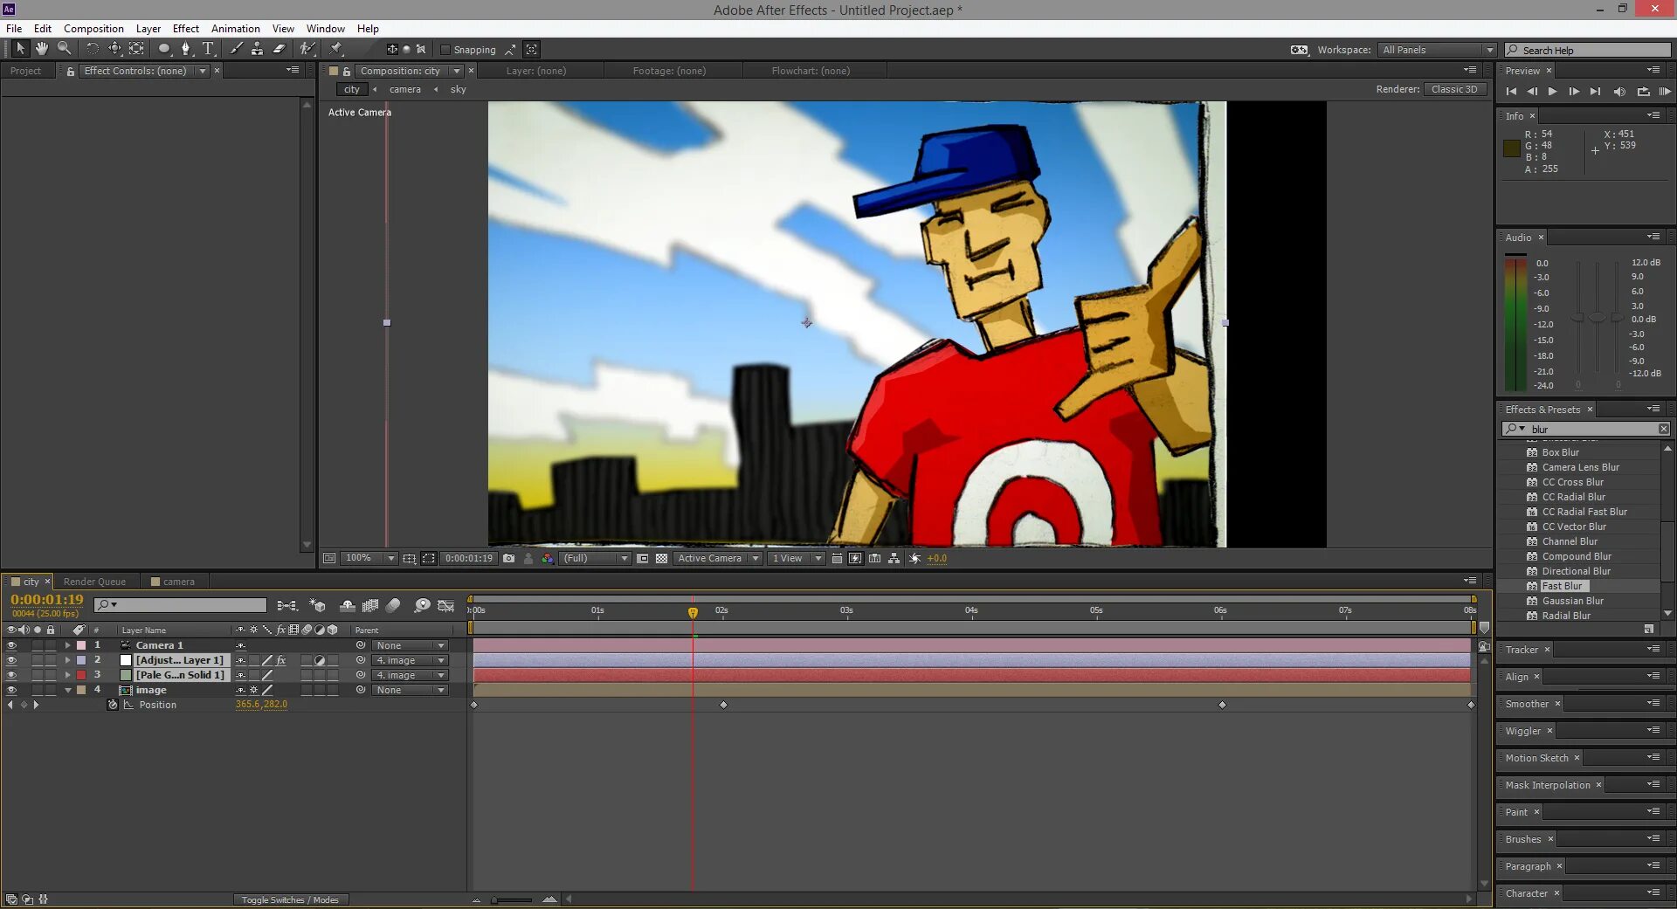Open the Workspace All Panels dropdown
1677x909 pixels.
[1437, 50]
